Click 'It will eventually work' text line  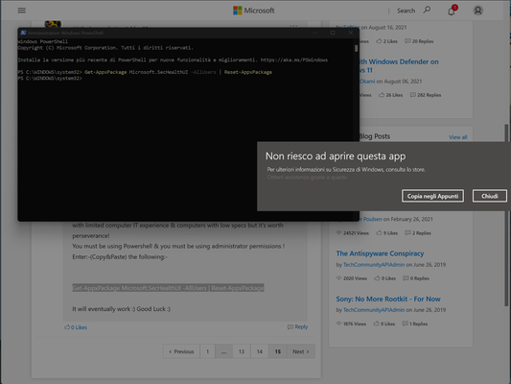click(121, 309)
